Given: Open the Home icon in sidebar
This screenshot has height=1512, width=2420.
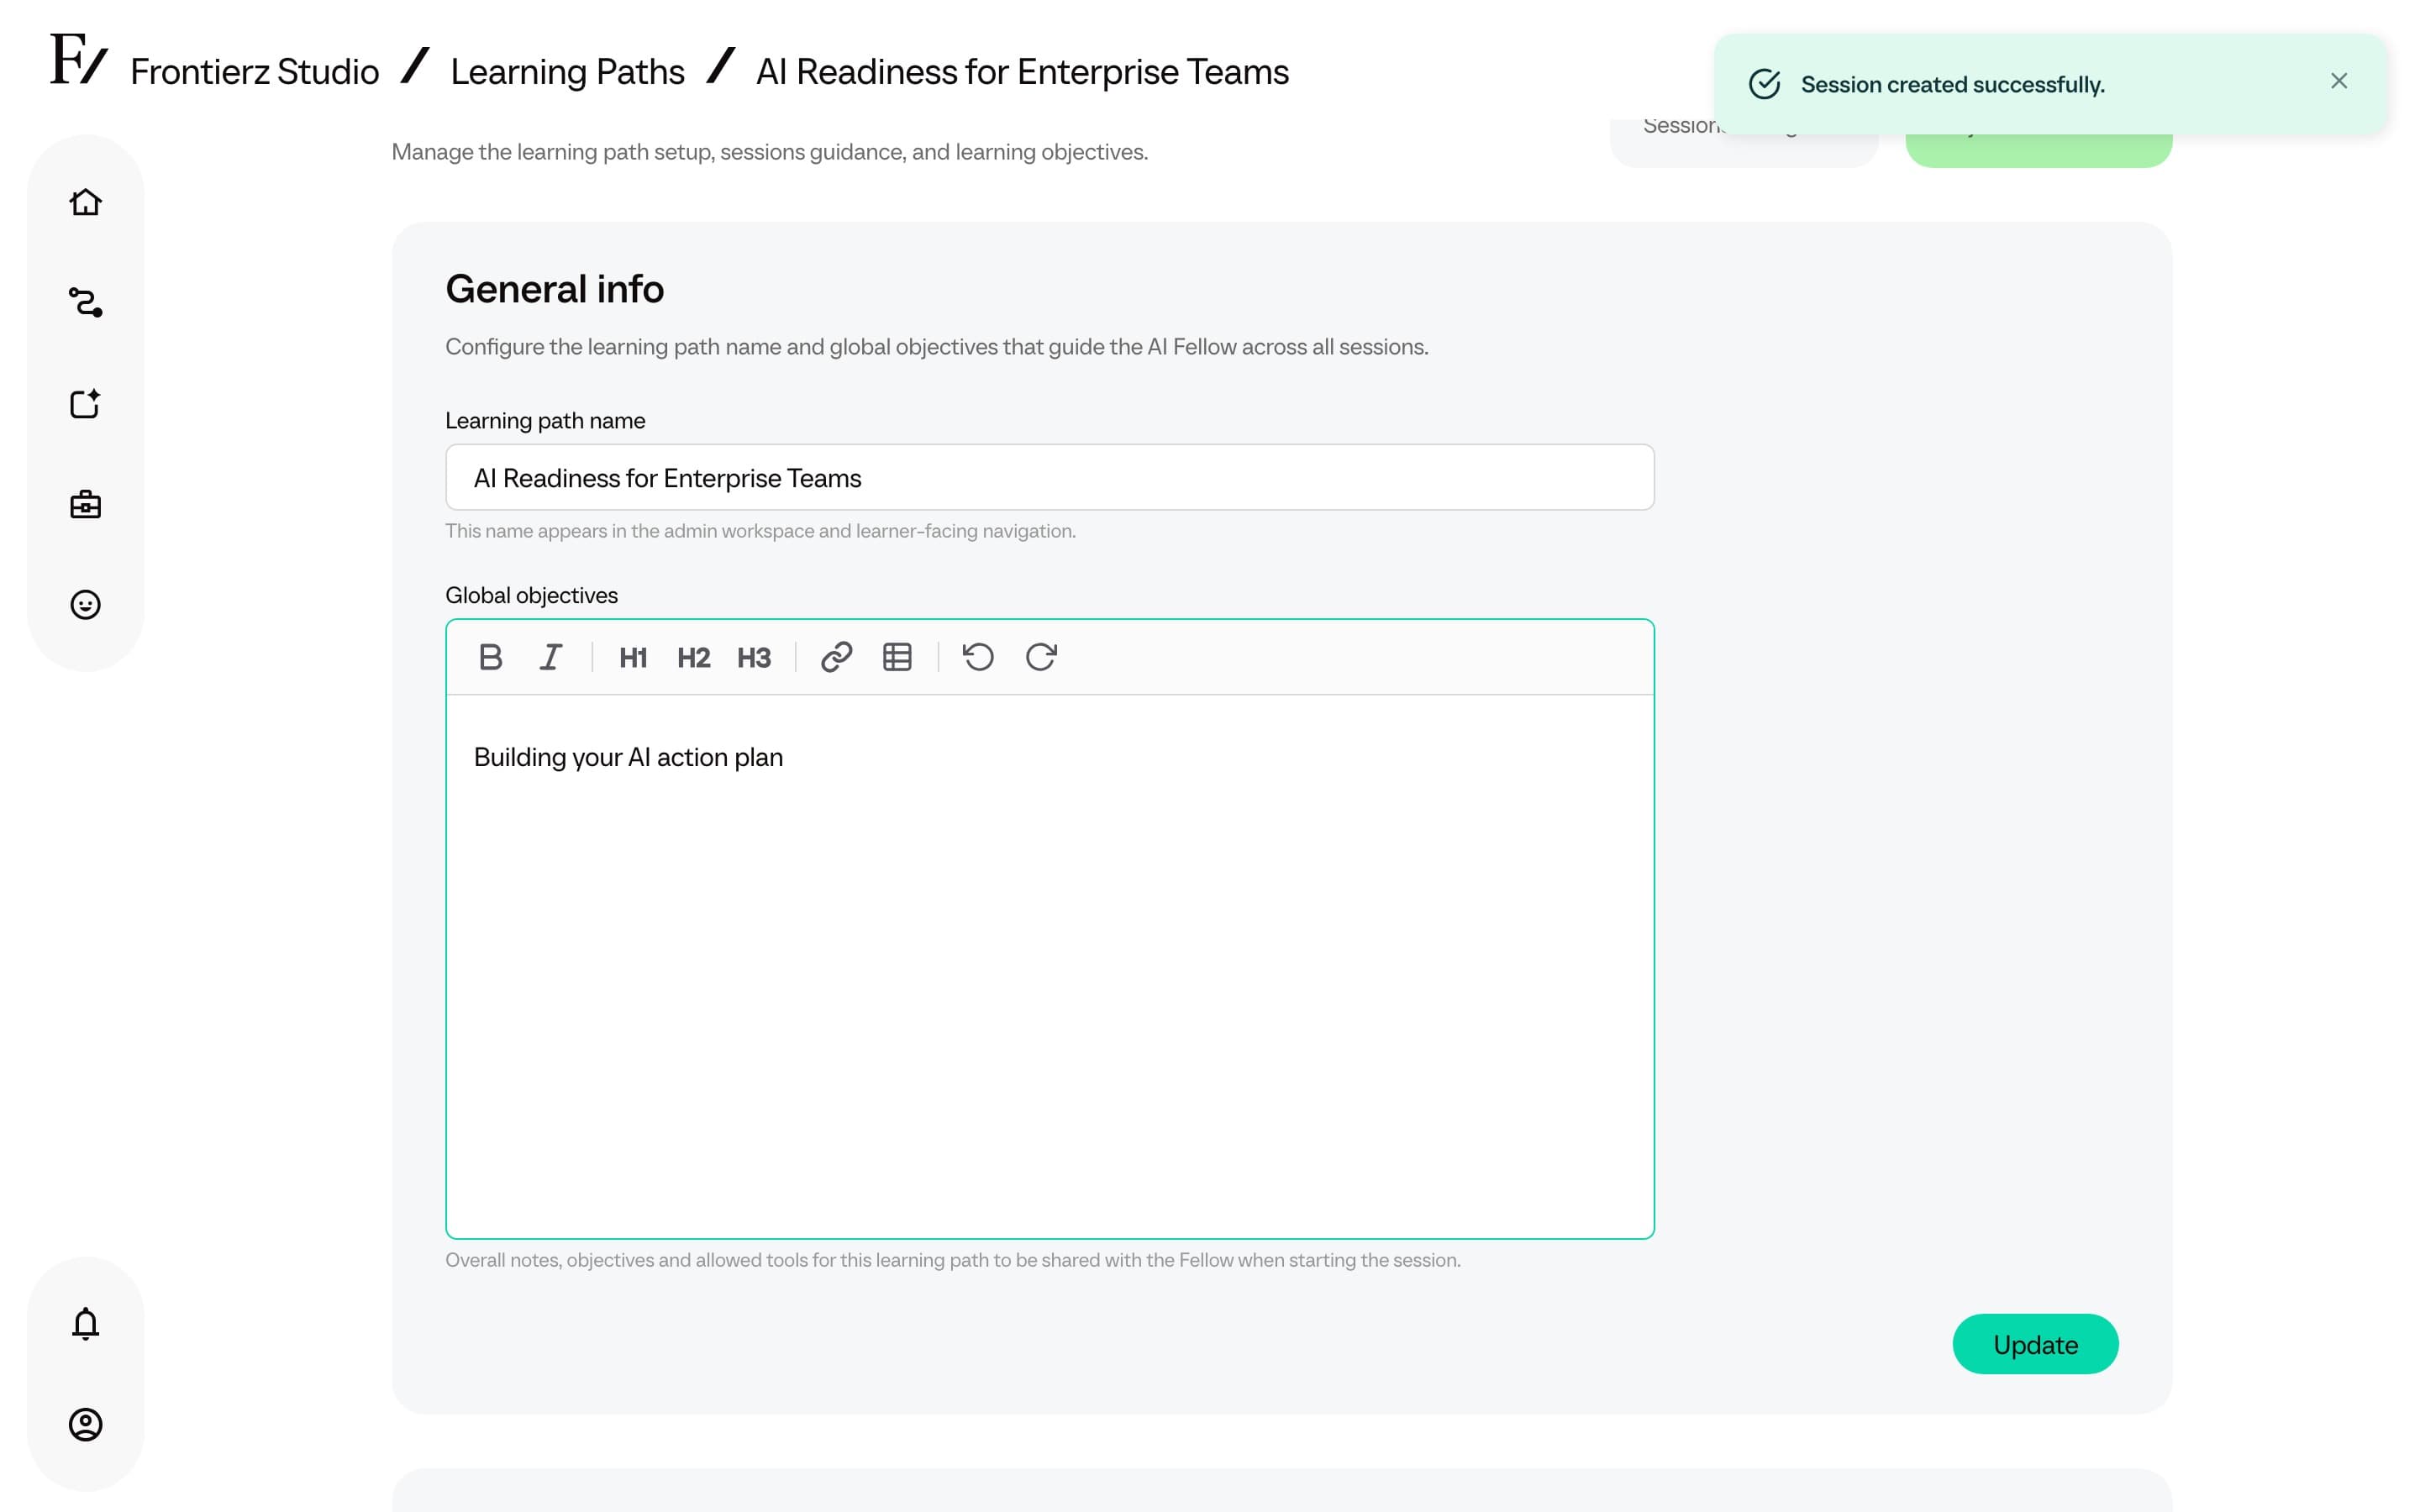Looking at the screenshot, I should [x=85, y=202].
